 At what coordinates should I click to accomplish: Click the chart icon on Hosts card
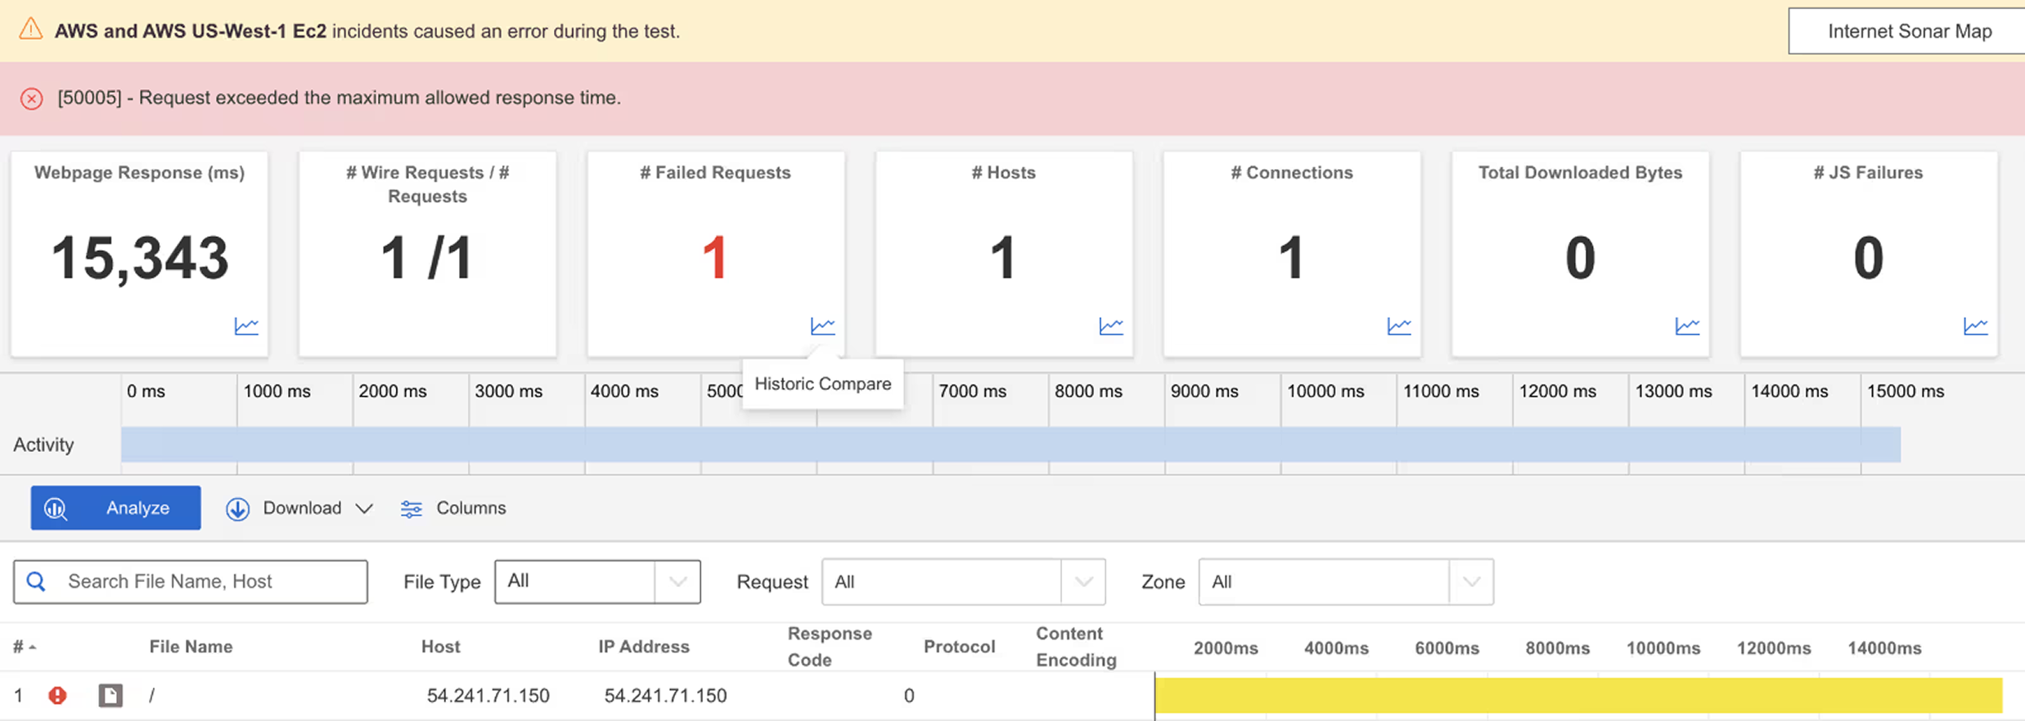point(1111,326)
